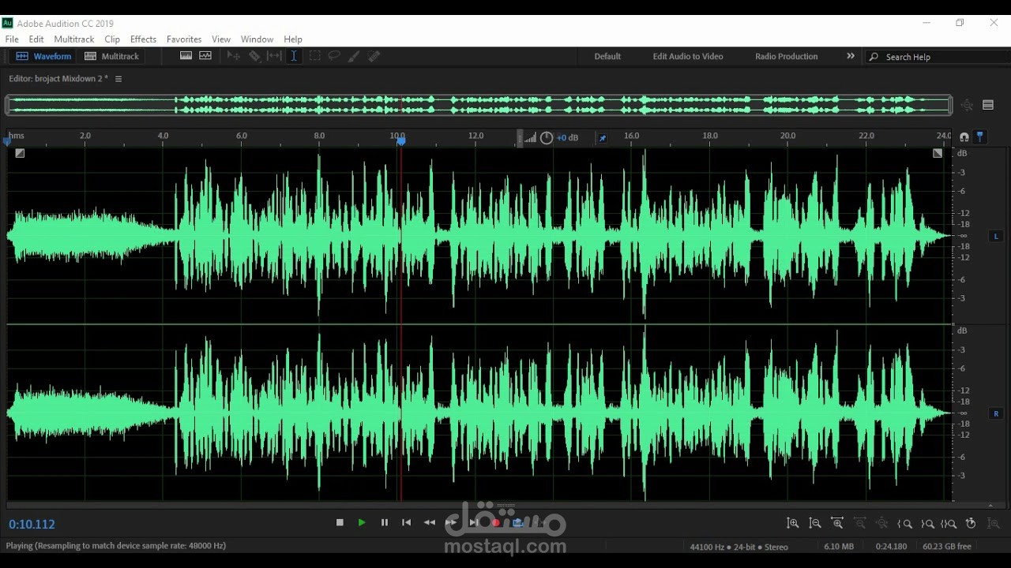Screen dimensions: 1011x568
Task: Click the current time display 0:10.112
Action: click(32, 525)
